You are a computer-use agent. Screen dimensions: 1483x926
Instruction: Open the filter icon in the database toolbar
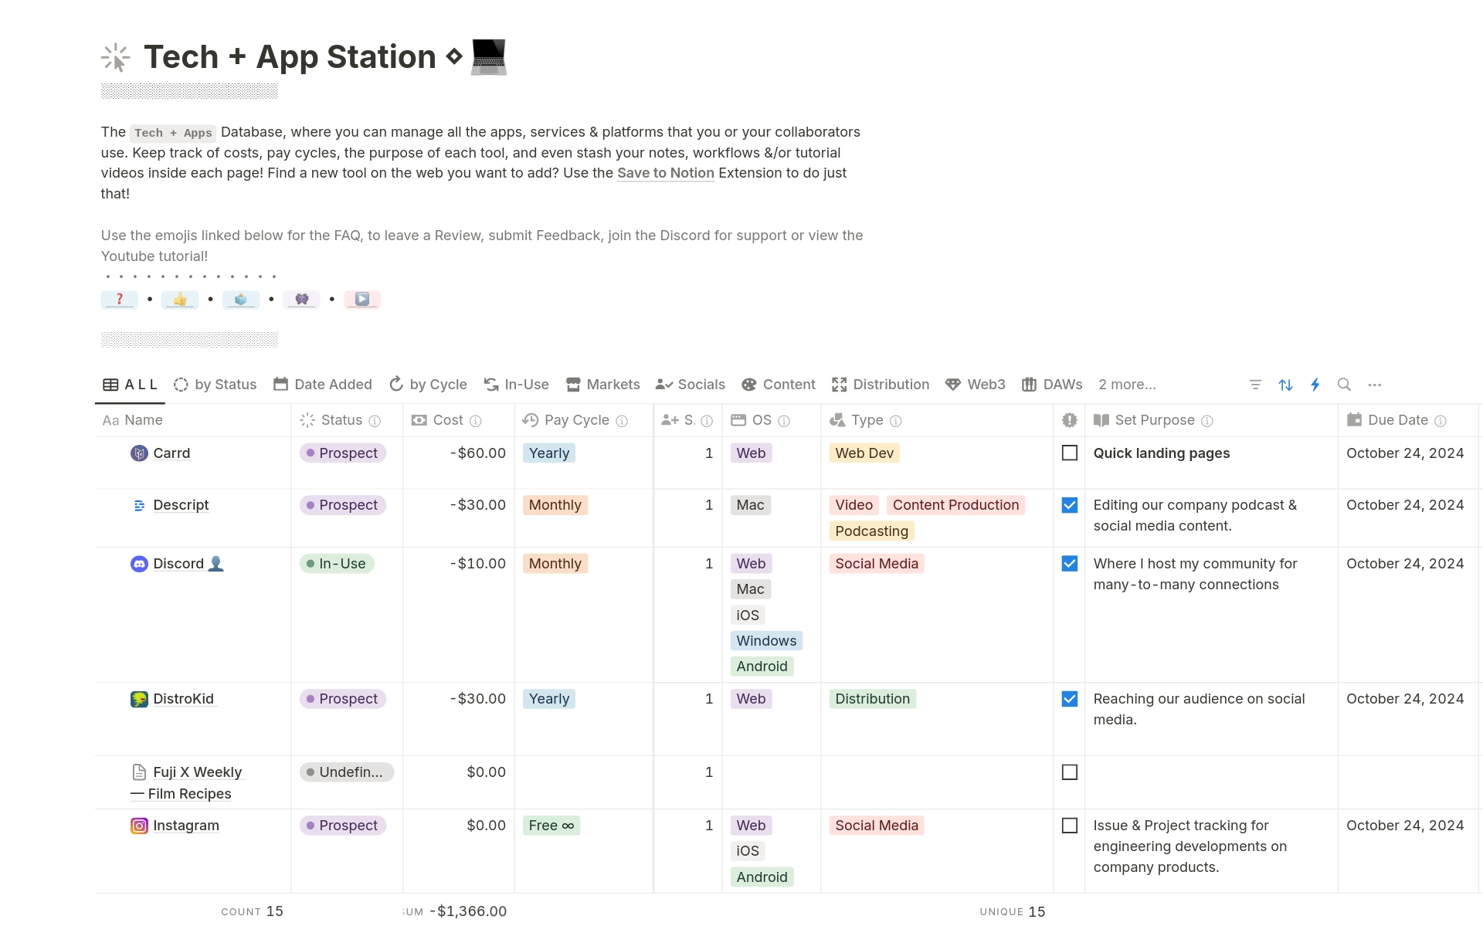(x=1255, y=384)
